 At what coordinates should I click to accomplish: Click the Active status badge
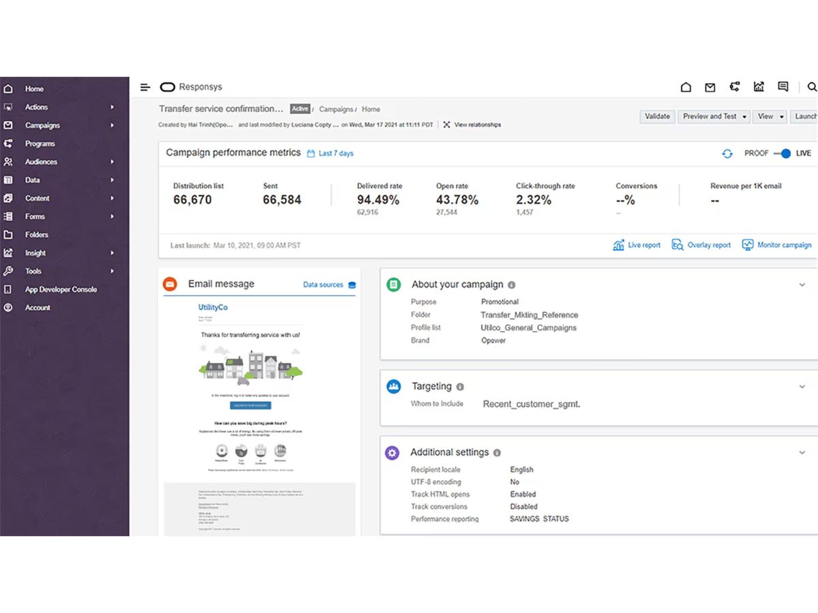click(300, 109)
